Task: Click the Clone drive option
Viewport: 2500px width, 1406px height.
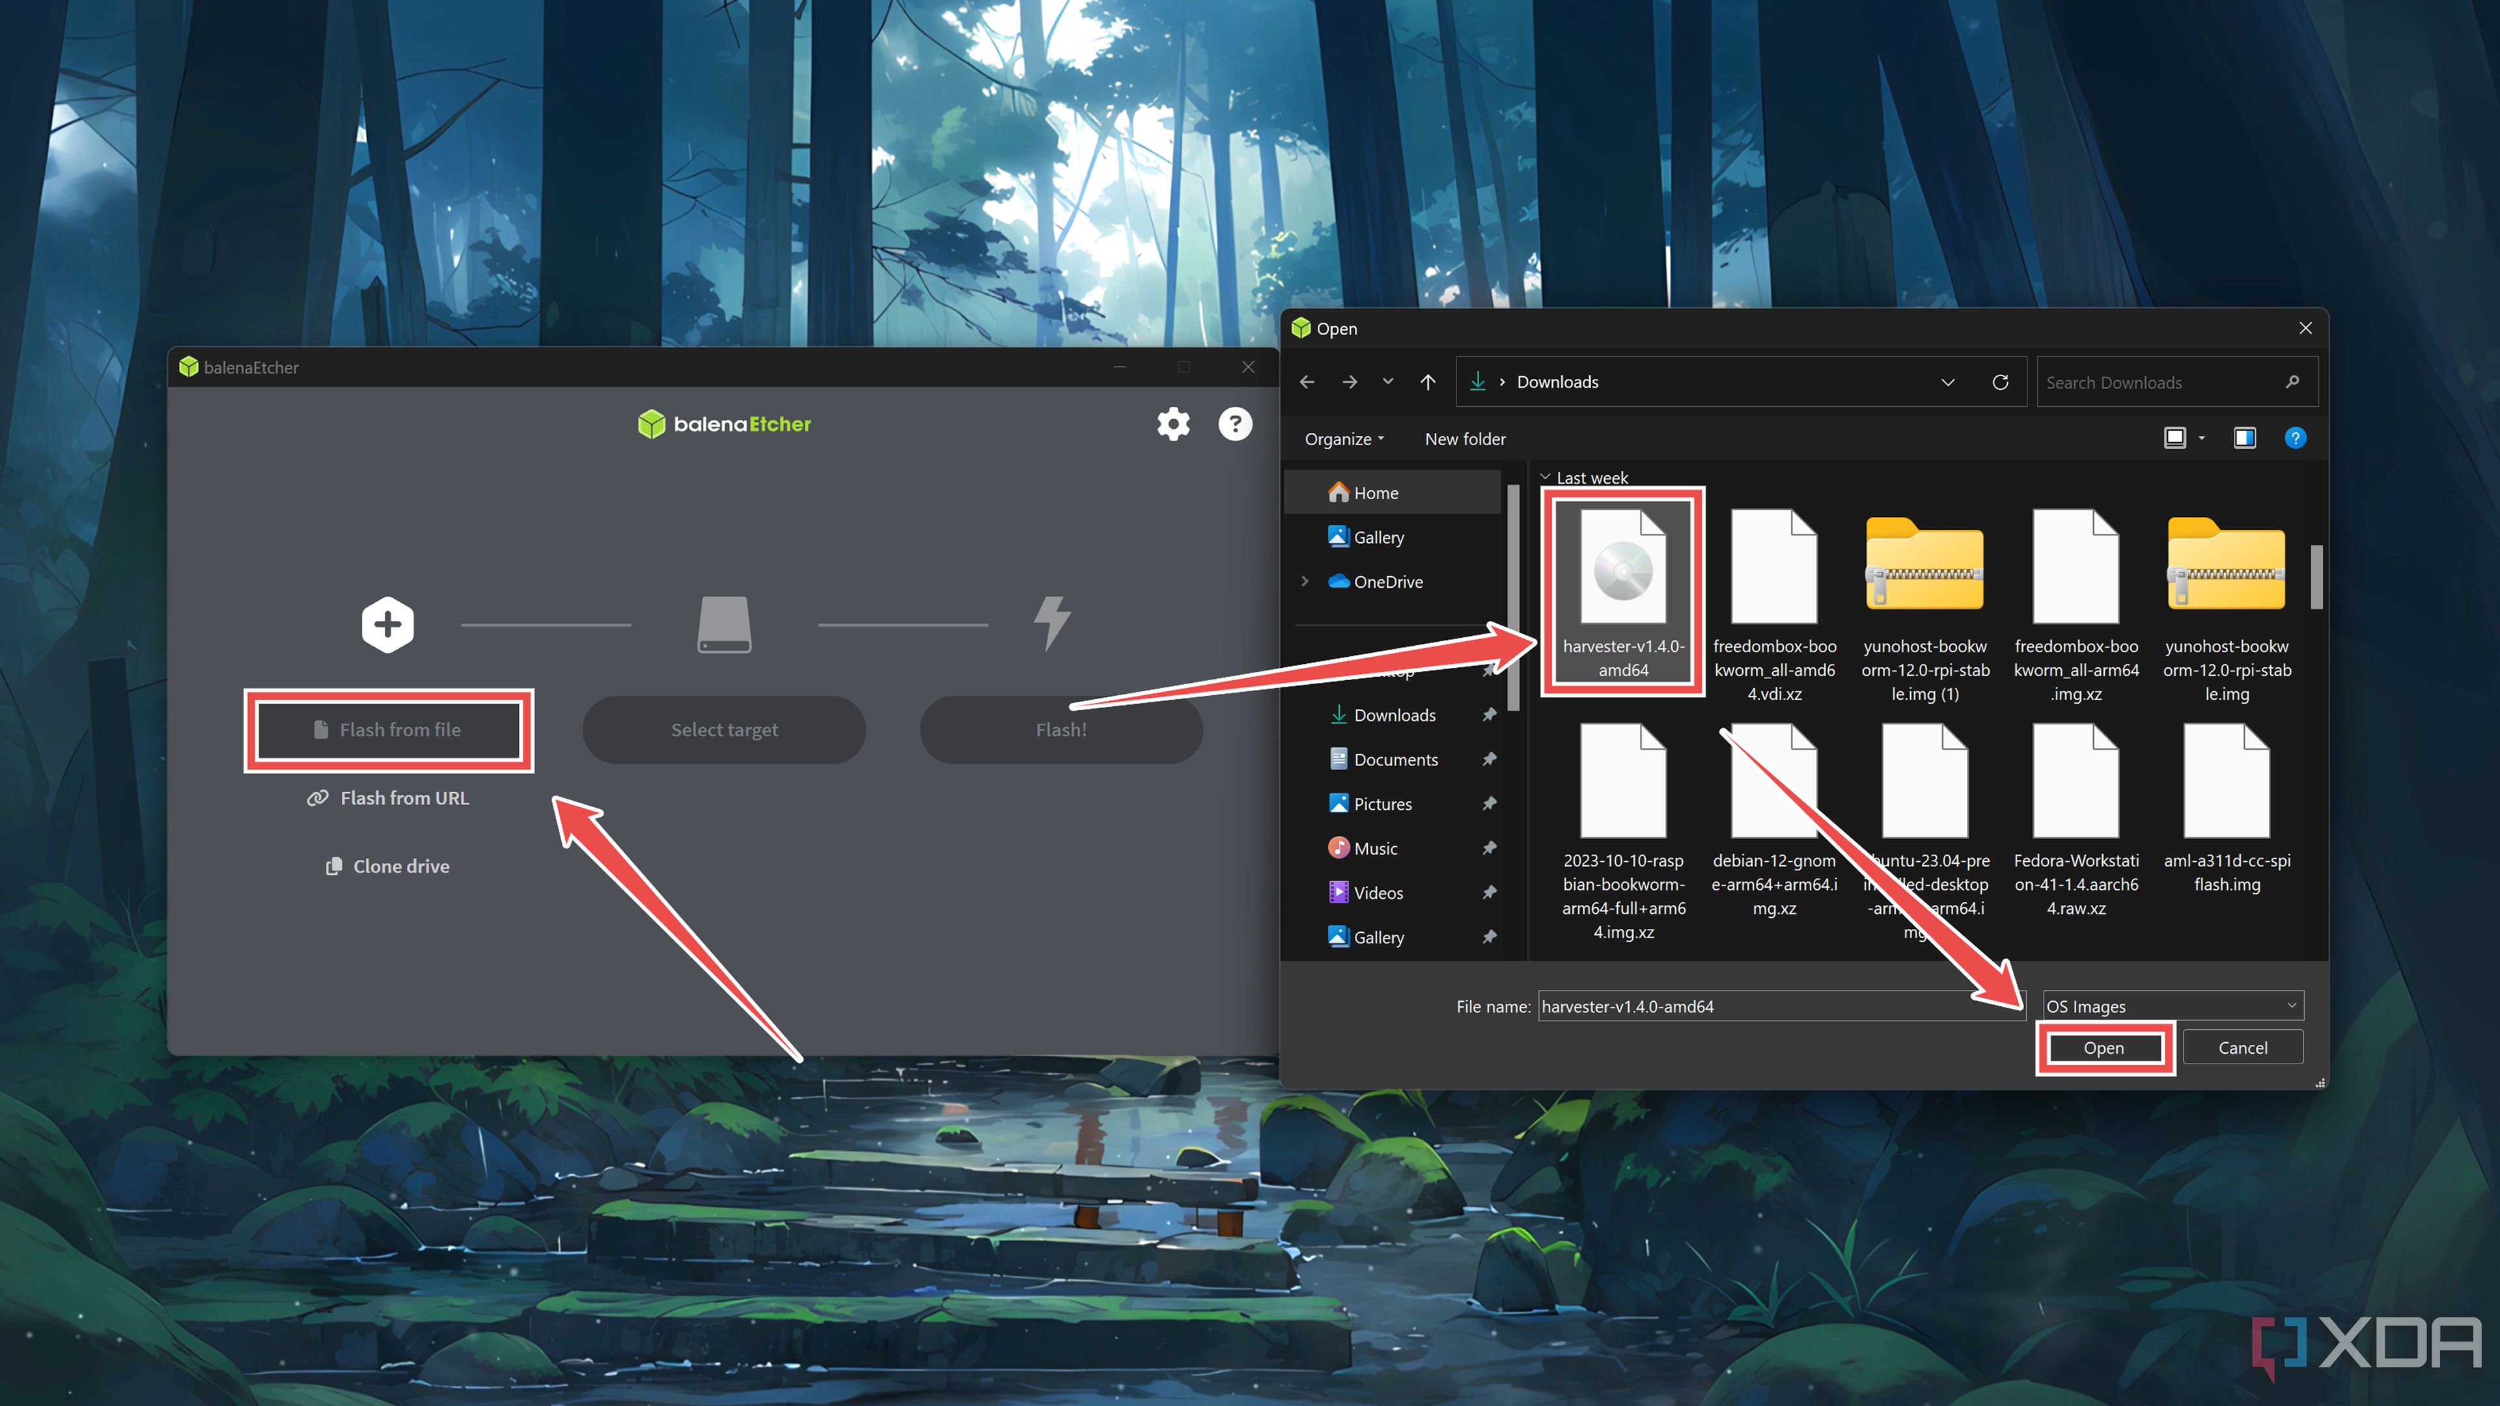Action: (x=391, y=864)
